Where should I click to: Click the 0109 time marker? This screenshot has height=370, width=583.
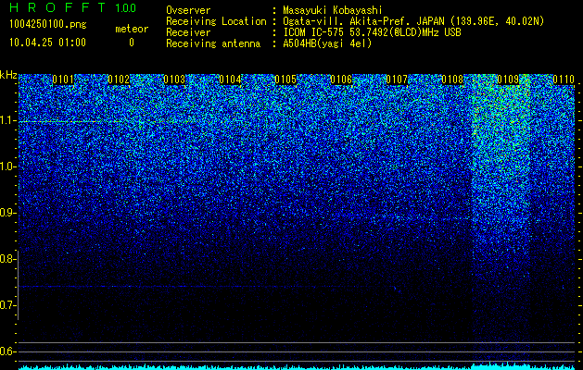point(508,80)
